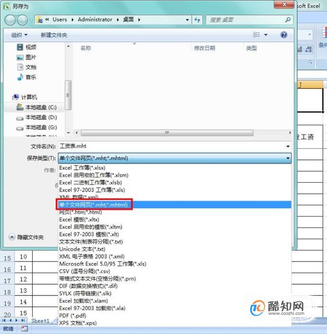
Task: Open 本地磁盘 (C:) drive
Action: click(36, 107)
